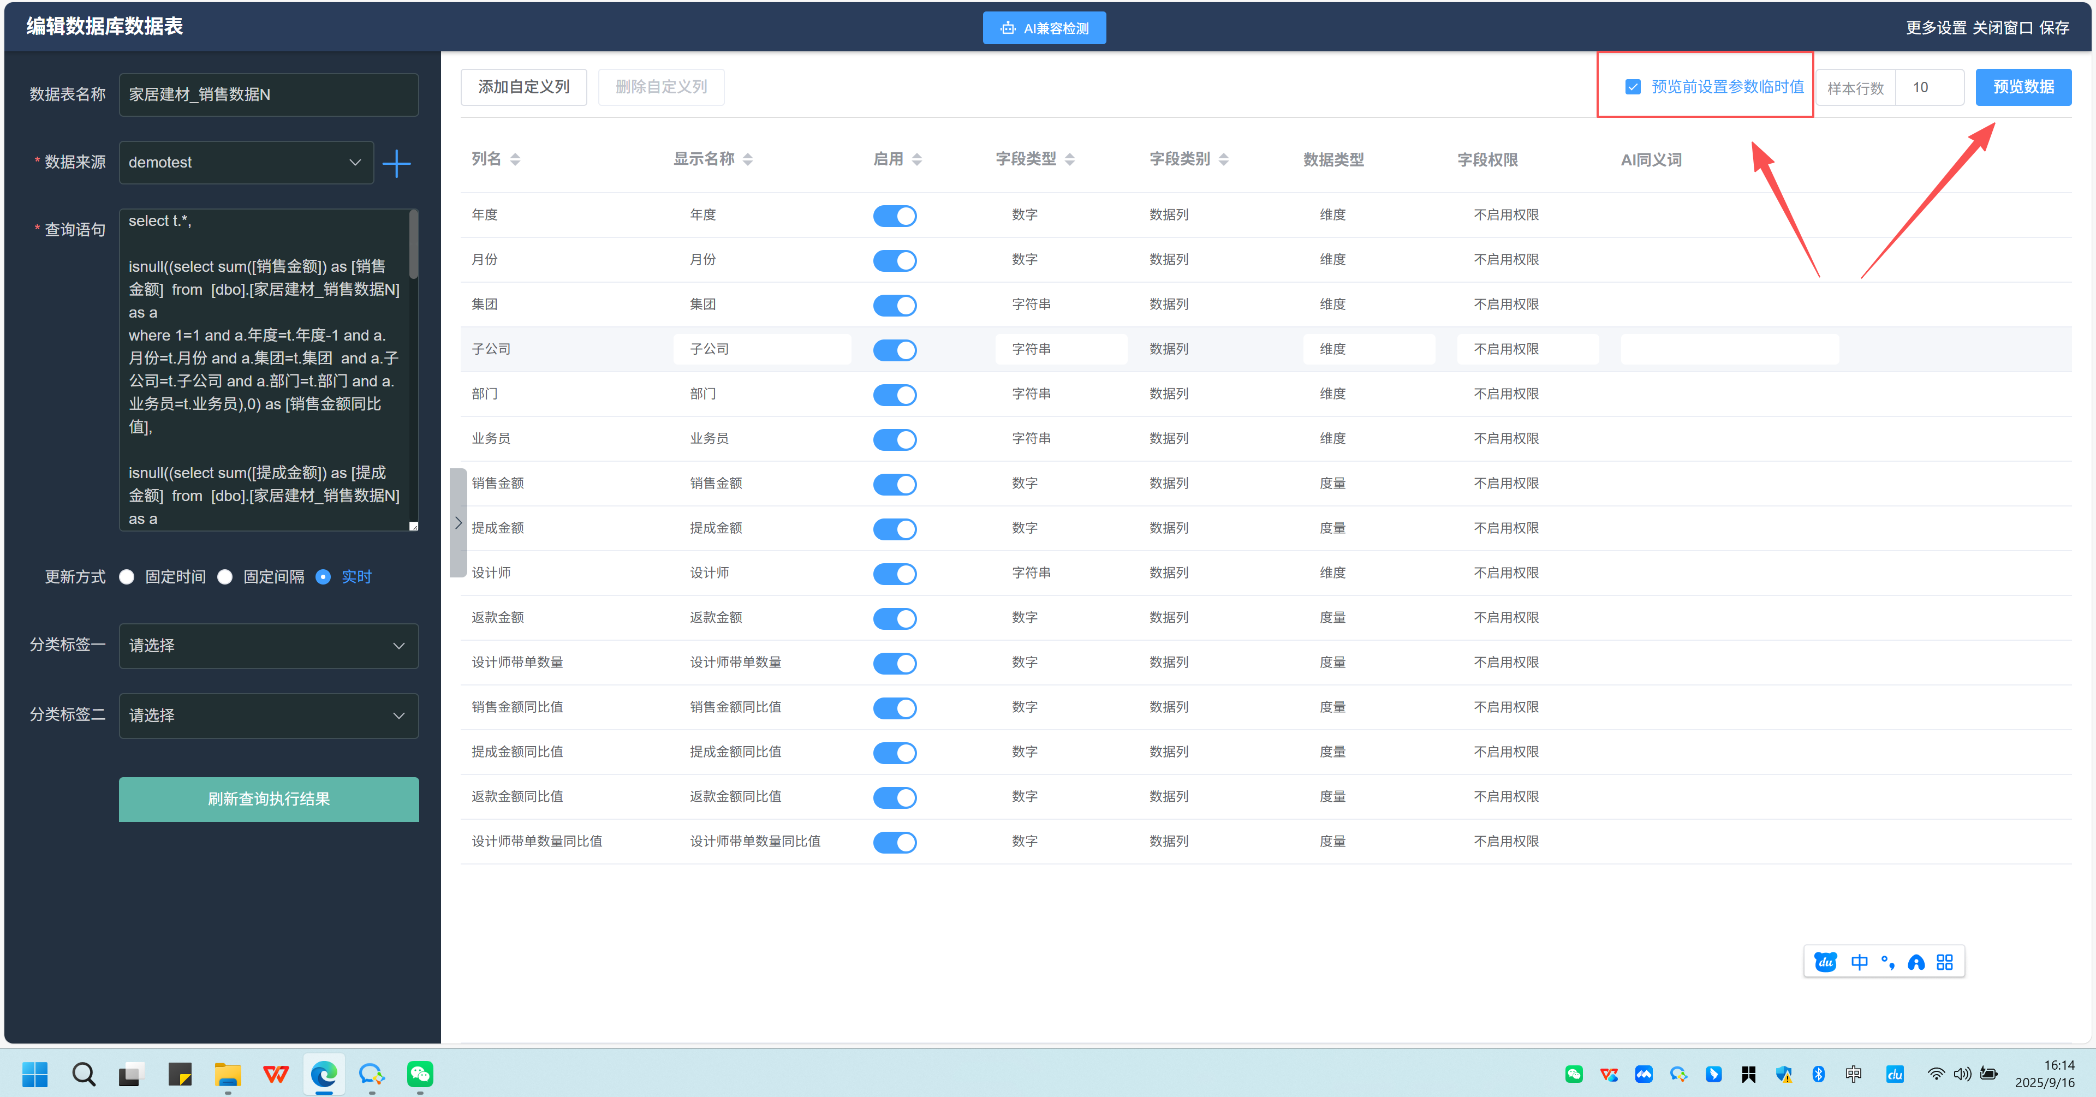Open Windows taskbar search

point(83,1074)
